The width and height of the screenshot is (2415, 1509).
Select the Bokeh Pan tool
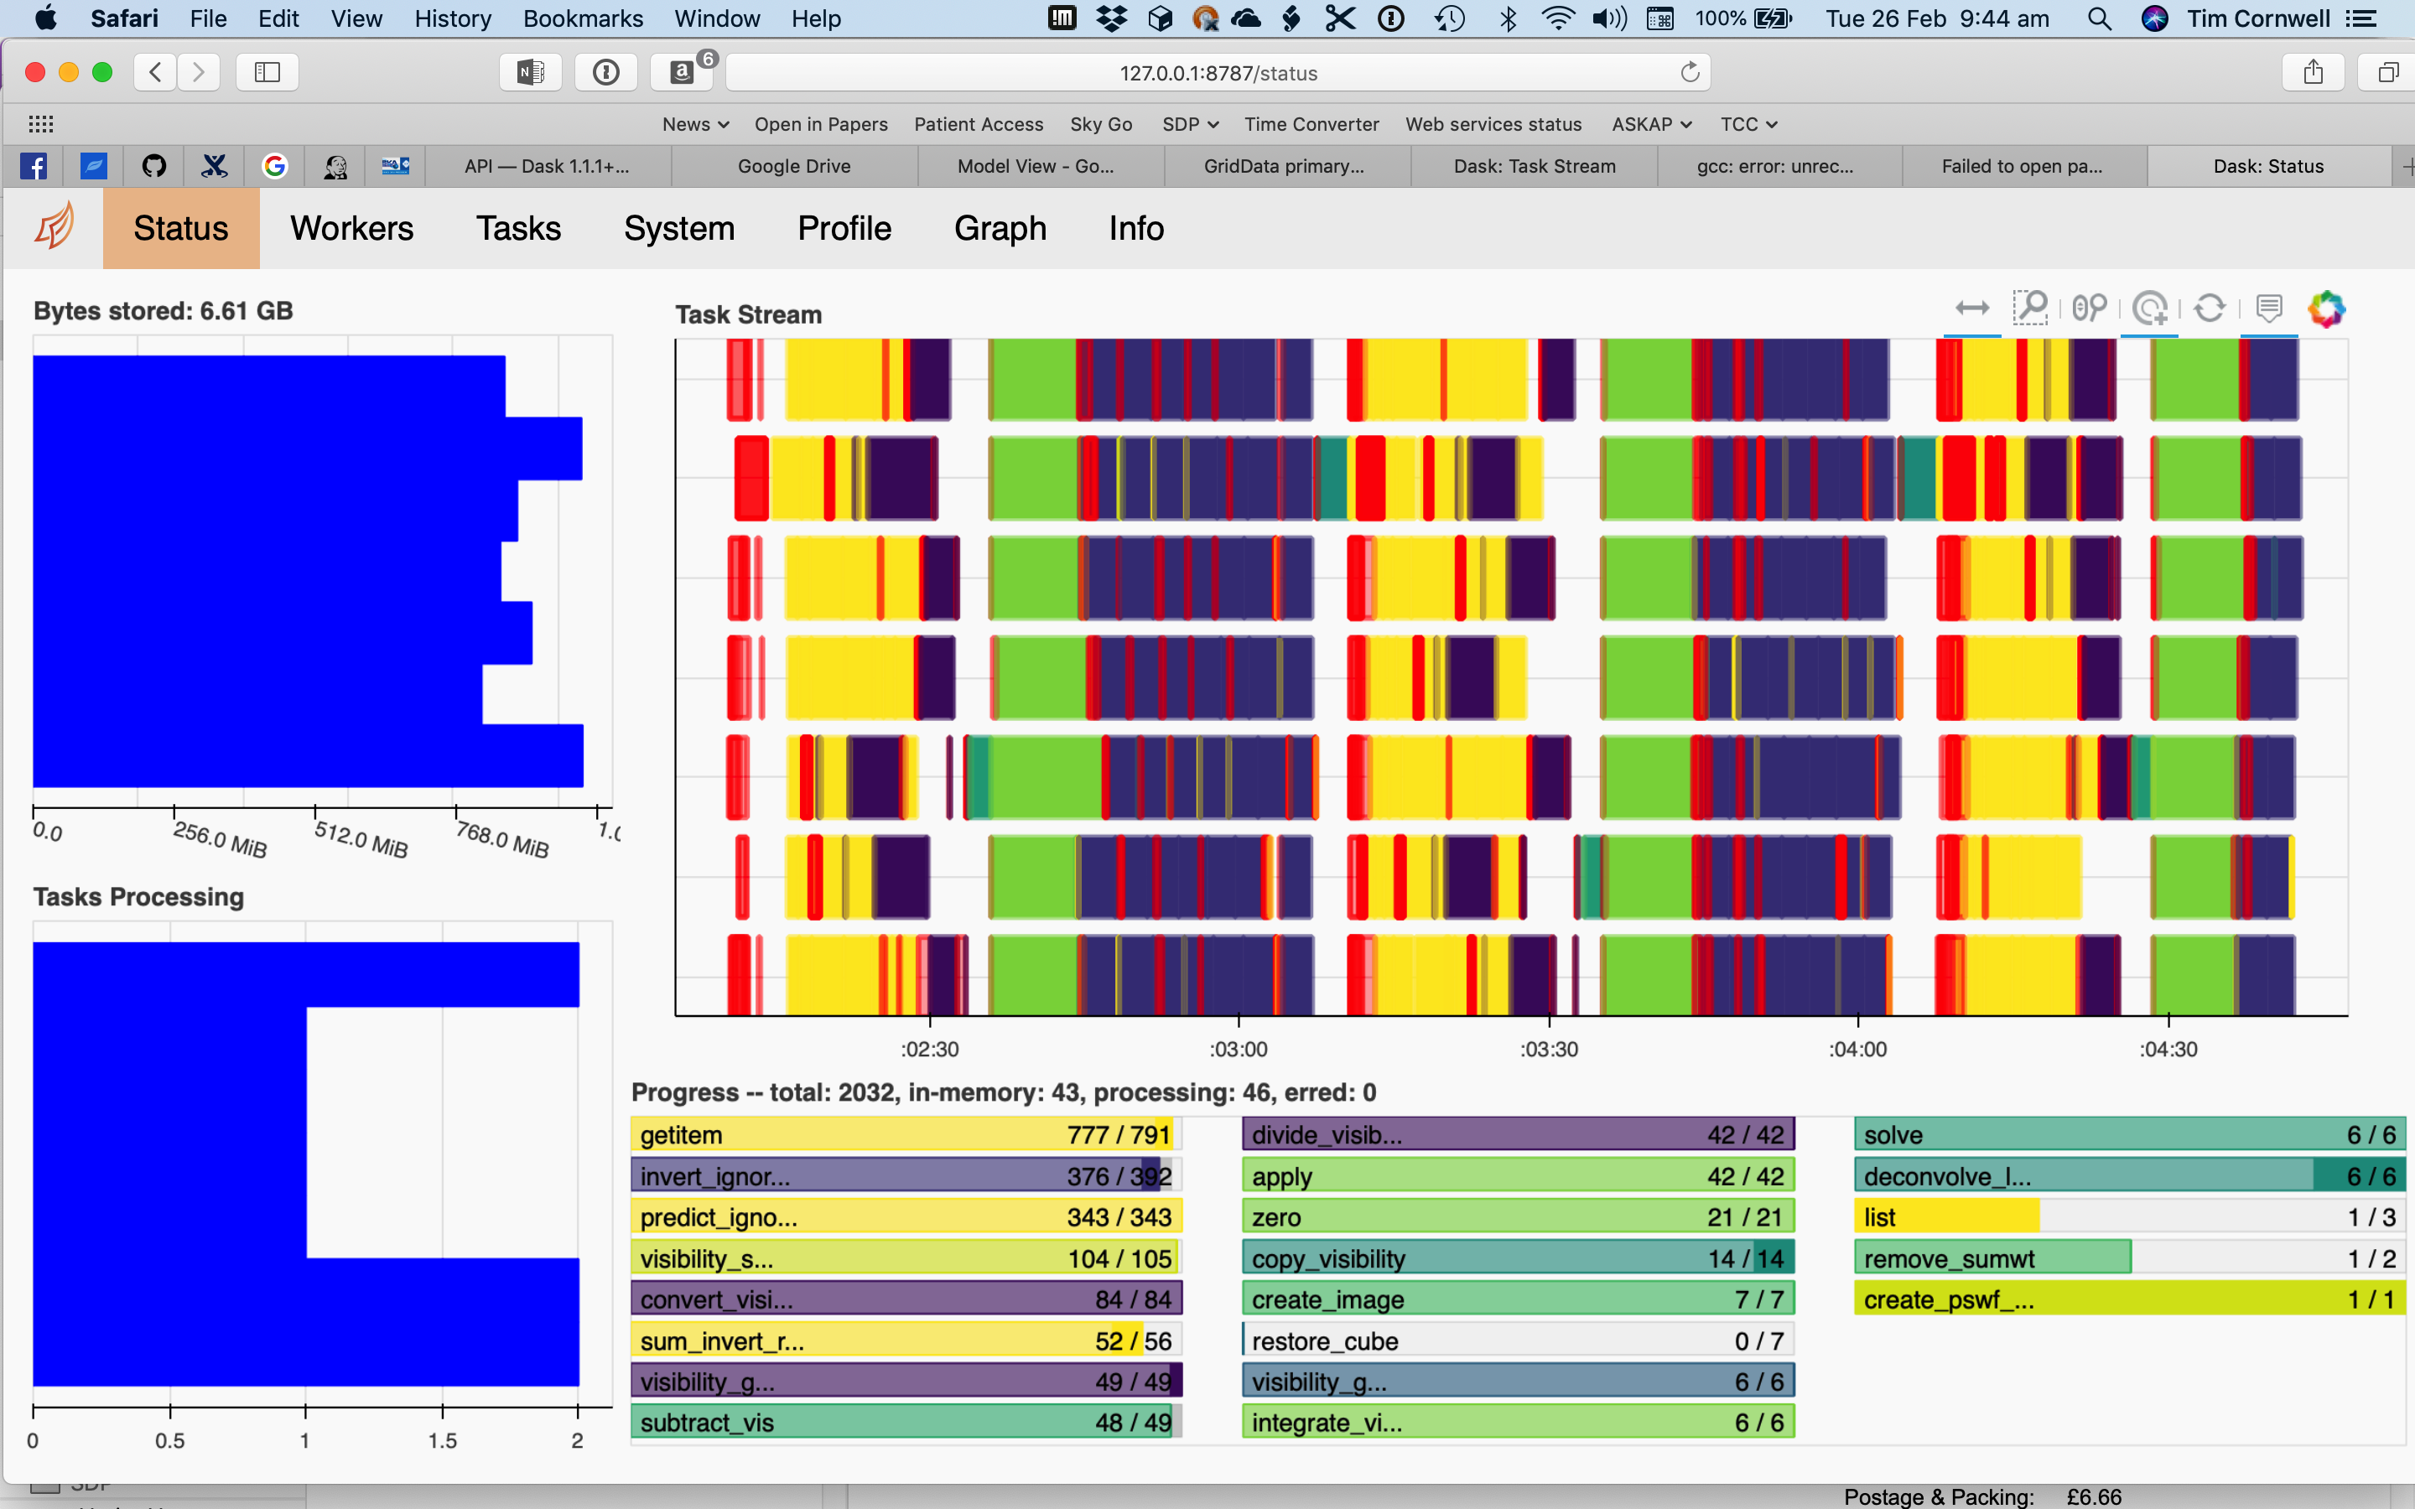coord(1972,309)
